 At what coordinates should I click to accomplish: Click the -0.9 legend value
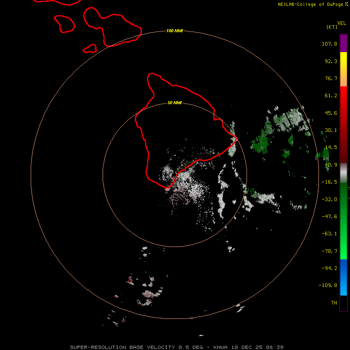click(x=331, y=165)
